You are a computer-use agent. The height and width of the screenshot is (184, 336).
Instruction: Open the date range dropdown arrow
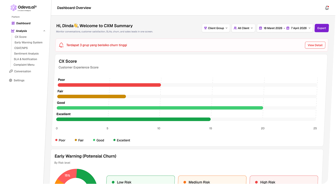pyautogui.click(x=310, y=28)
